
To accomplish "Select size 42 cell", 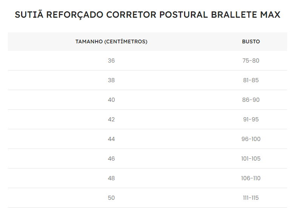I will [111, 119].
